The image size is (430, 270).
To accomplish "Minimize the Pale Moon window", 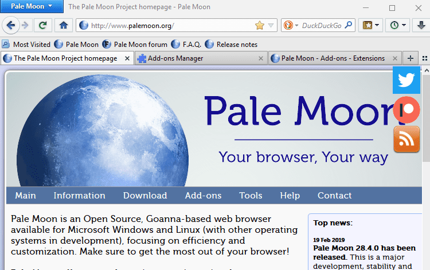I will [366, 7].
